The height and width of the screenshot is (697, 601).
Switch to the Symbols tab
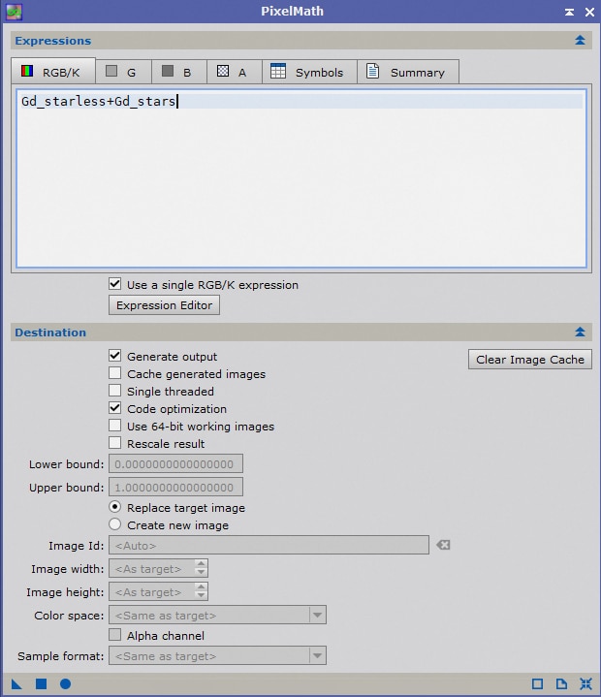309,72
